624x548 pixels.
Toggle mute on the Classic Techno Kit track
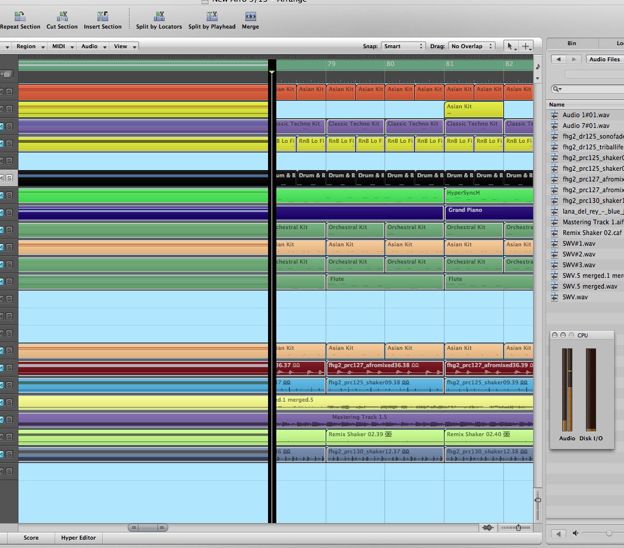(1, 126)
